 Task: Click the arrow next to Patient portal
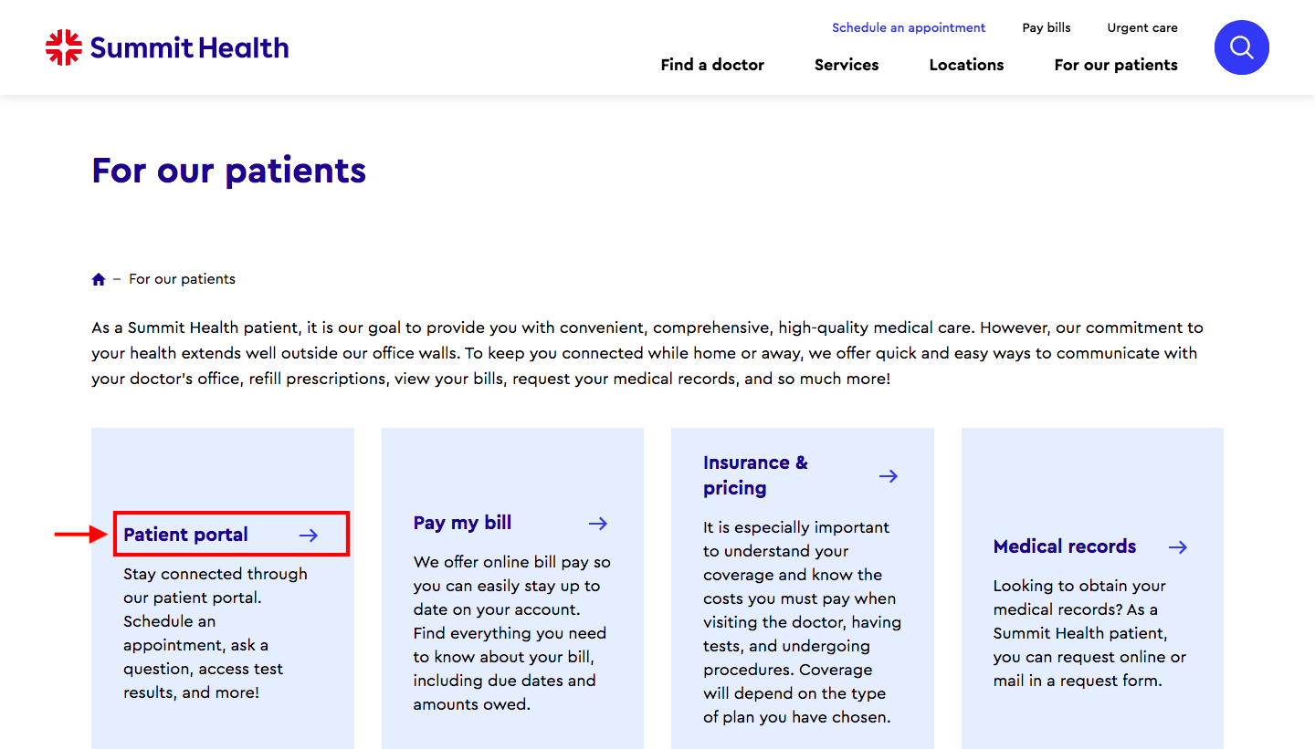click(x=309, y=536)
